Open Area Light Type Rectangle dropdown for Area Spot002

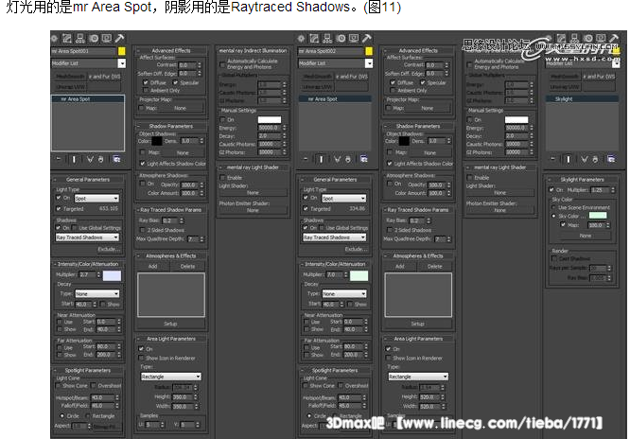[418, 377]
